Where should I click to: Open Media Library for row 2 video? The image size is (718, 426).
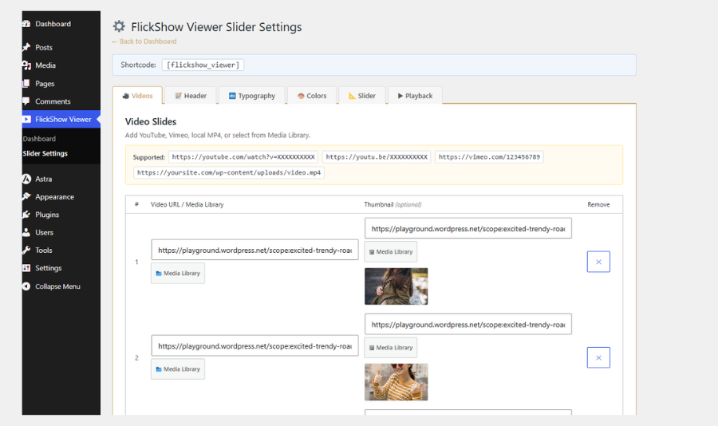pyautogui.click(x=178, y=369)
